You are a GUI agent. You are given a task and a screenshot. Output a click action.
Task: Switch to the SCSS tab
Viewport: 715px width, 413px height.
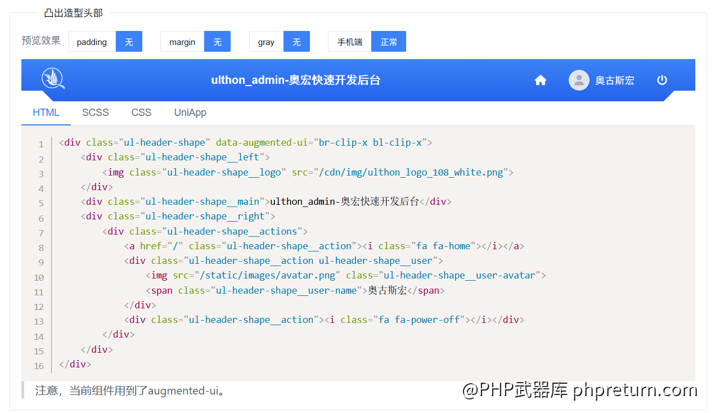coord(95,113)
